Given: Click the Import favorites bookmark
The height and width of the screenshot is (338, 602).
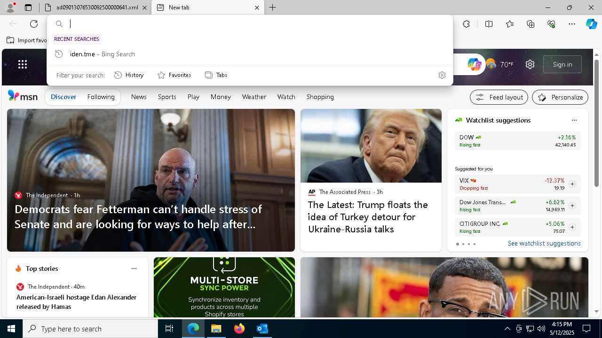Looking at the screenshot, I should pyautogui.click(x=27, y=40).
